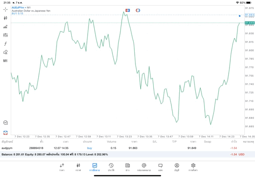Open the objects shapes icon
This screenshot has height=178, width=255.
[5, 52]
